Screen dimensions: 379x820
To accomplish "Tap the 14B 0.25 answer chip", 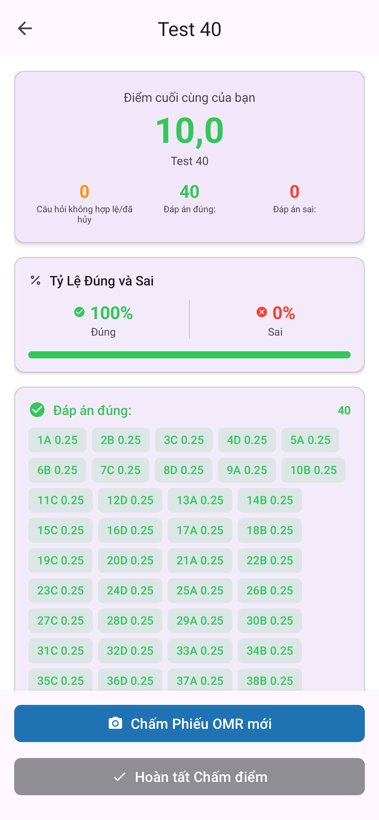I will (269, 500).
